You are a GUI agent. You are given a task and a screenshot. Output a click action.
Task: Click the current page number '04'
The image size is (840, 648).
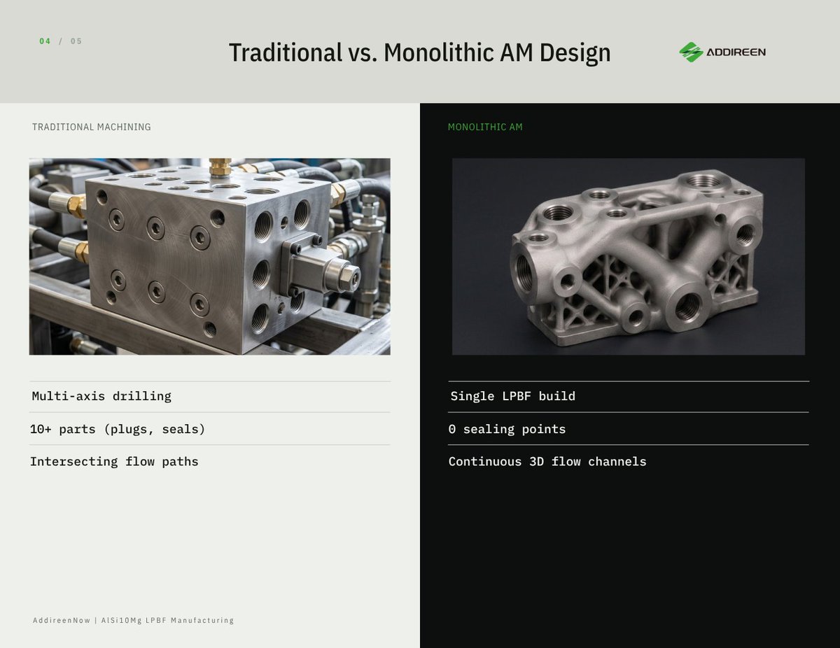[x=45, y=41]
